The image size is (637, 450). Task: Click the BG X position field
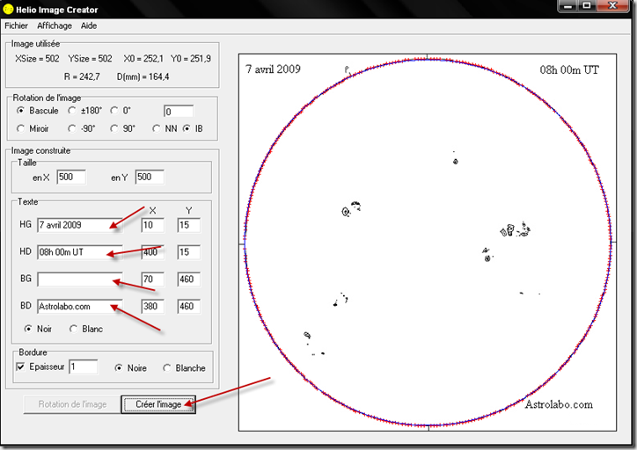[153, 279]
